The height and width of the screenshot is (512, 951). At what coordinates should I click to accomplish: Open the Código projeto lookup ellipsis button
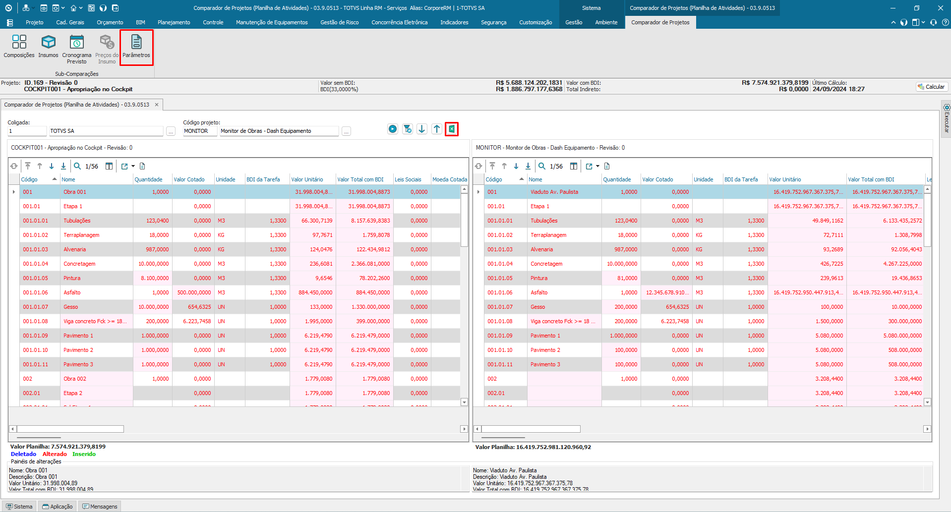coord(347,131)
